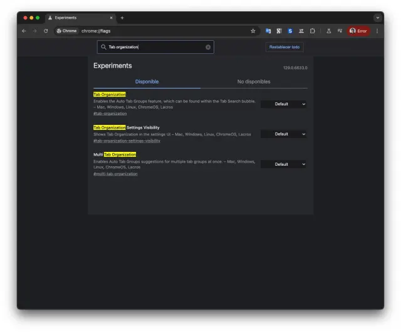Reload the page
The width and height of the screenshot is (401, 332).
pyautogui.click(x=46, y=31)
